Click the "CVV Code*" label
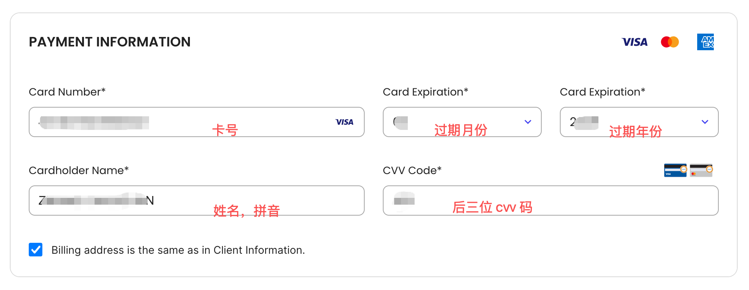The image size is (749, 290). pyautogui.click(x=412, y=171)
